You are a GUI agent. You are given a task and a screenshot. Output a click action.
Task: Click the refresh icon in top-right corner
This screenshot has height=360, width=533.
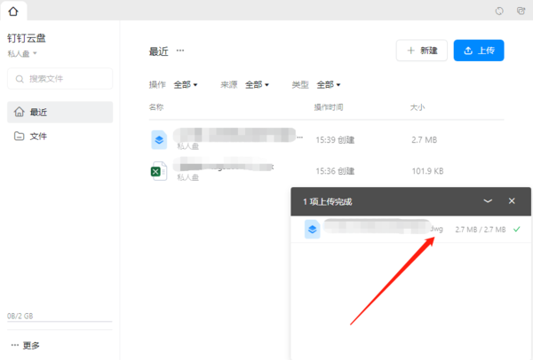click(499, 12)
